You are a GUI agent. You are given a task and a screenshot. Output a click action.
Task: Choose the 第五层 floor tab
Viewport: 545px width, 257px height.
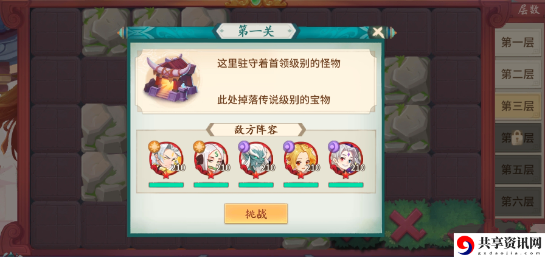click(x=518, y=169)
